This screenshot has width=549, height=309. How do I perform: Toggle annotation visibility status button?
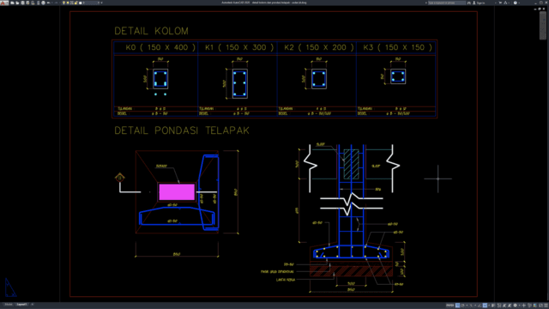click(504, 306)
